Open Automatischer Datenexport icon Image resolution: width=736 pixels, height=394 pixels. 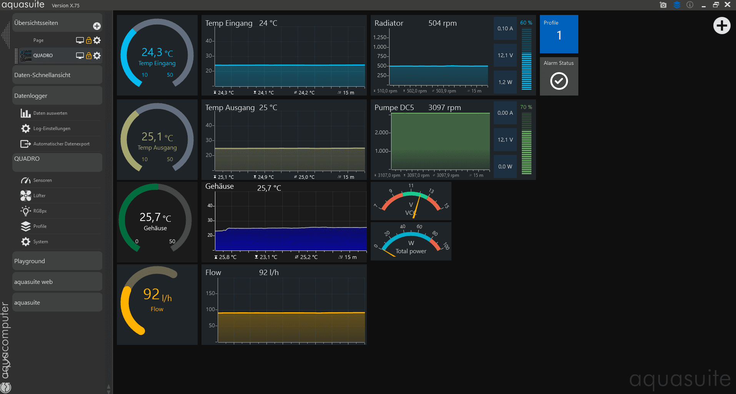(x=25, y=144)
